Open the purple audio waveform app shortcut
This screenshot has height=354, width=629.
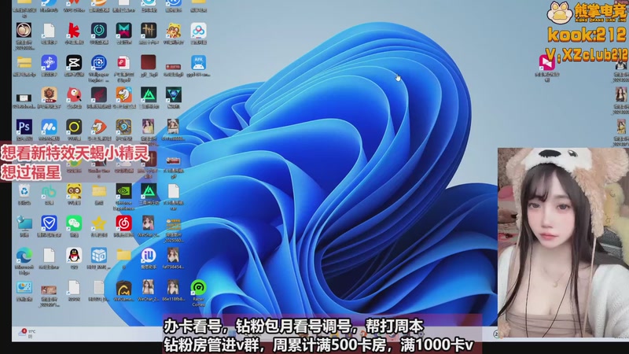click(49, 63)
